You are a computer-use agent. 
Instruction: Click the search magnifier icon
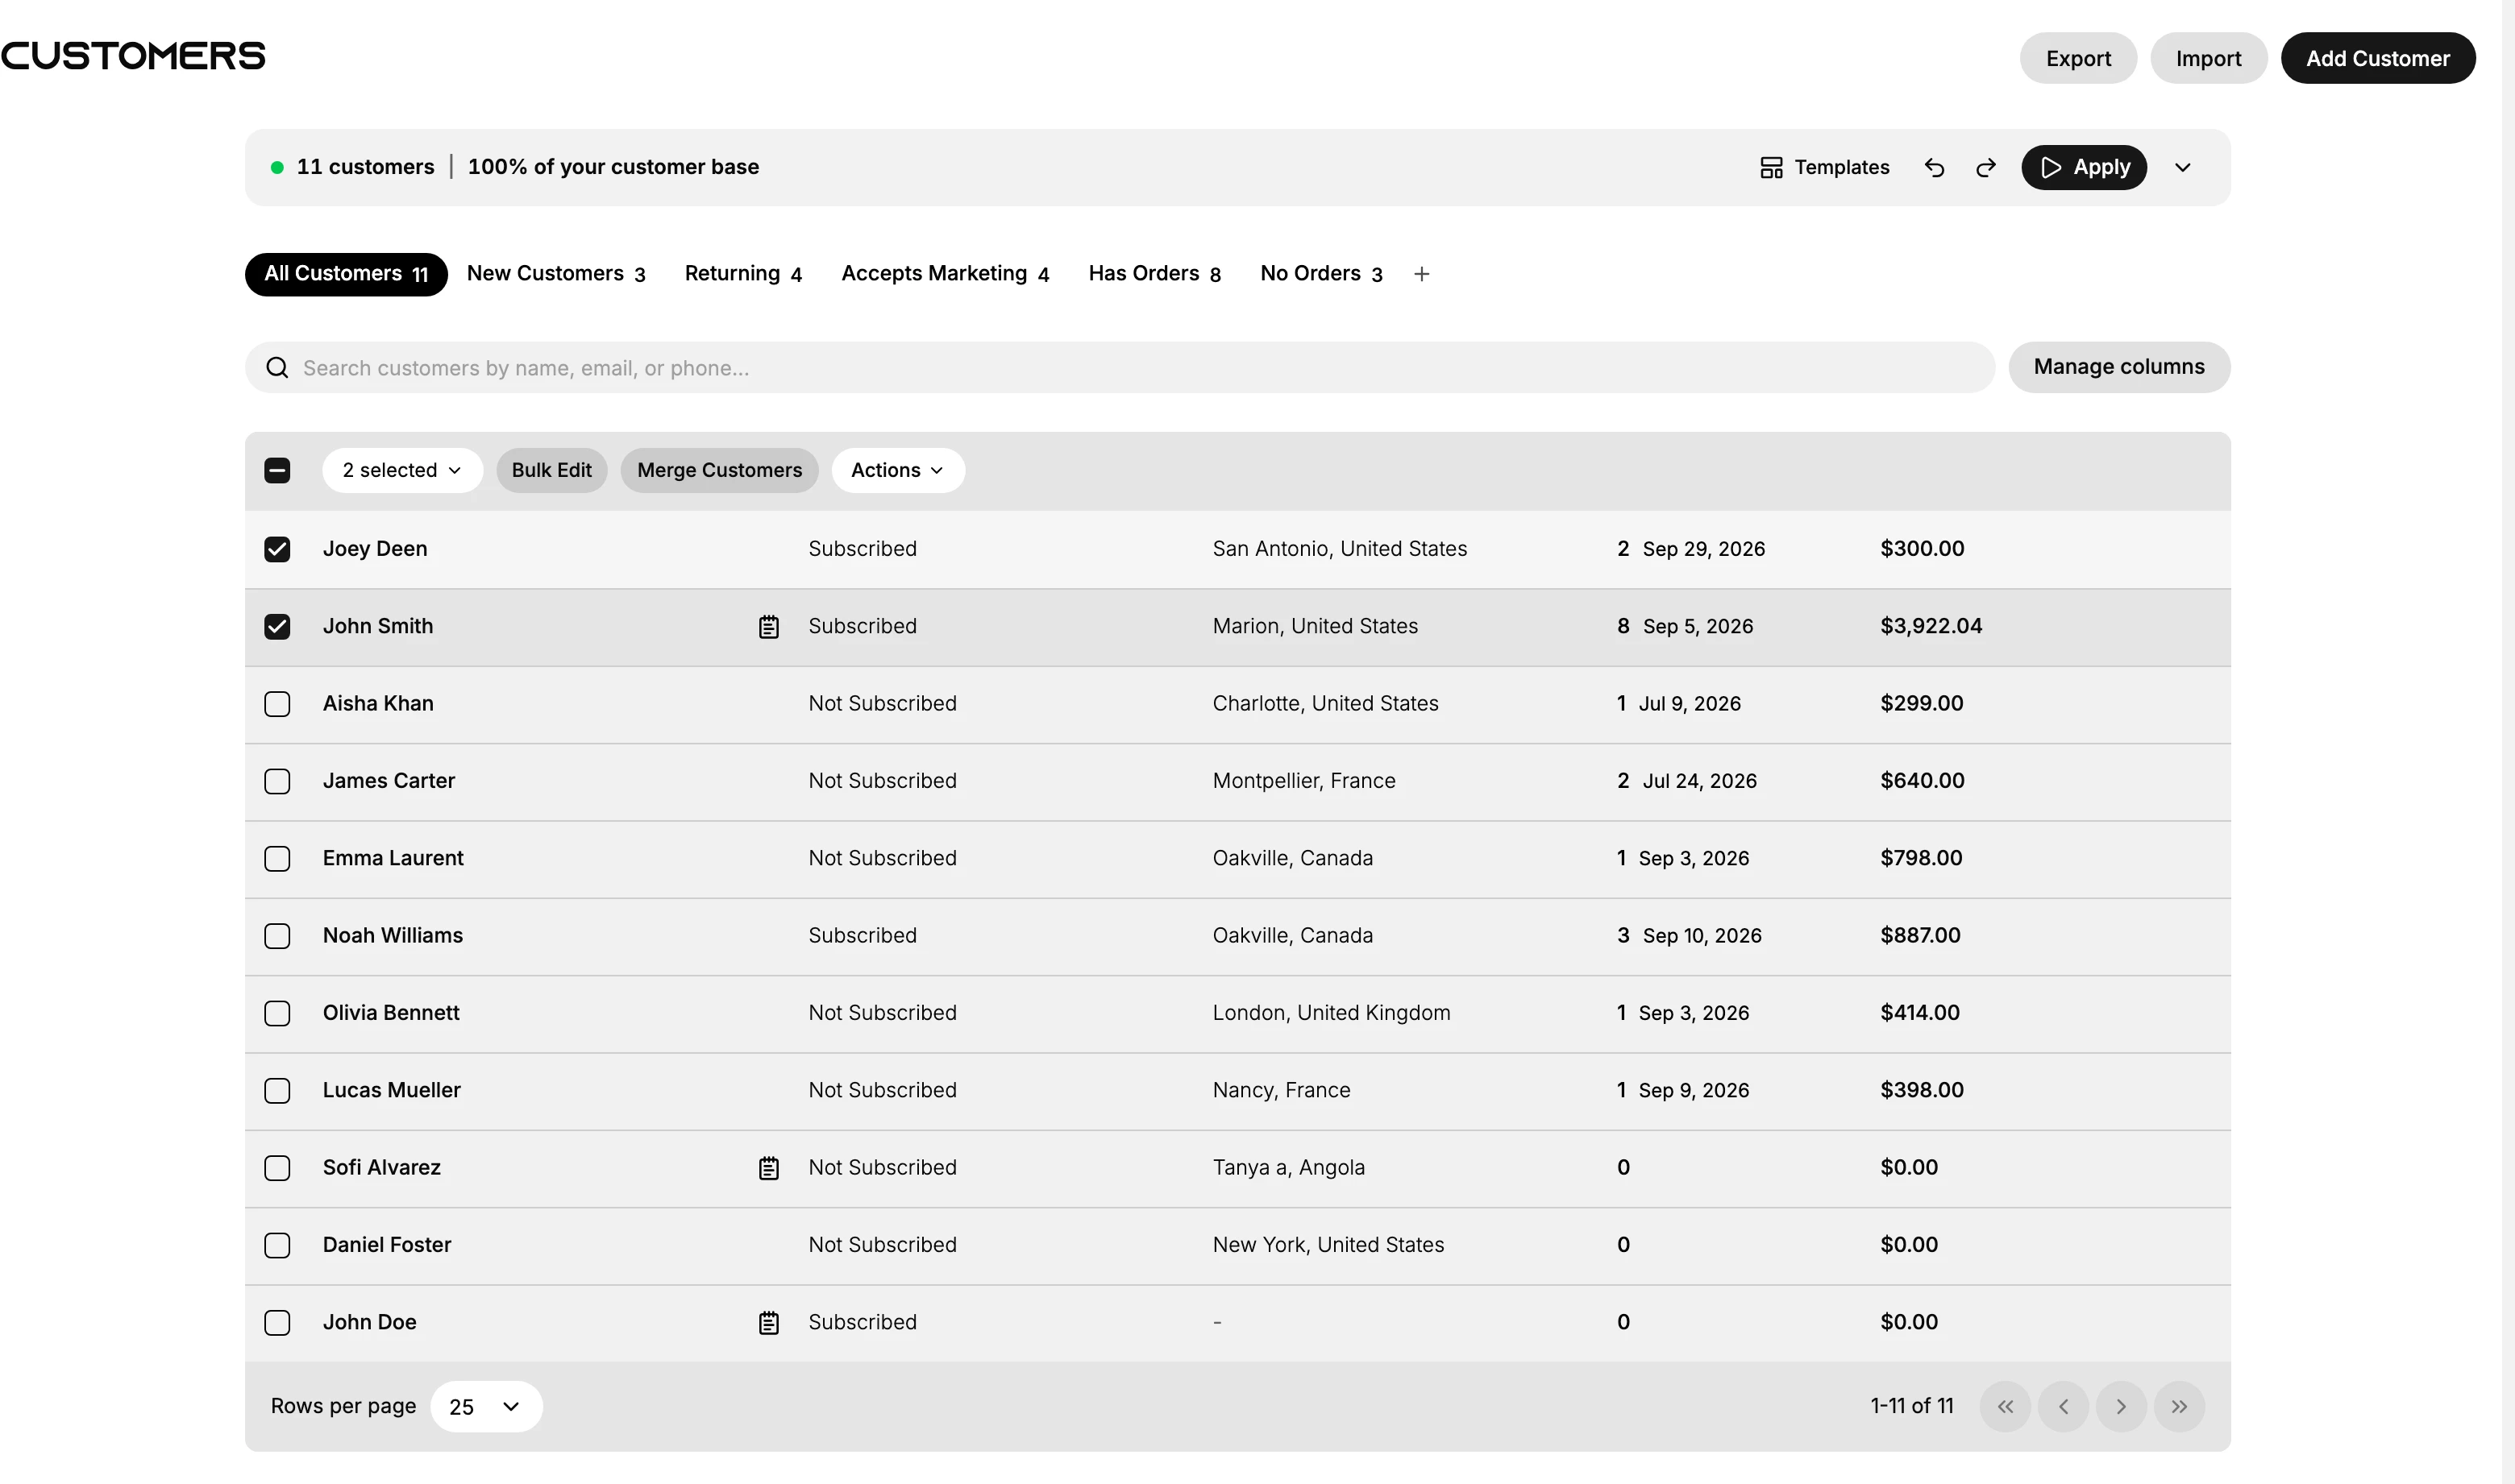point(277,368)
